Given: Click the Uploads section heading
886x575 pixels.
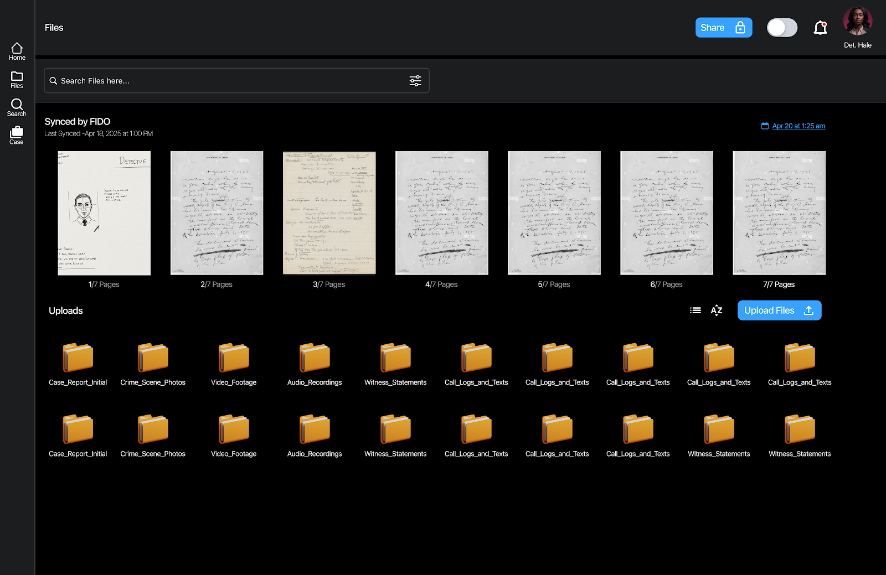Looking at the screenshot, I should click(x=66, y=310).
